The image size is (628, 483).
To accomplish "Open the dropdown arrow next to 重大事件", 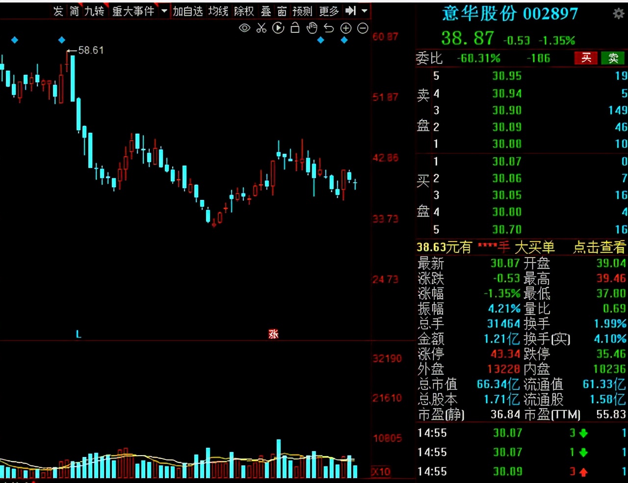I will click(x=163, y=11).
